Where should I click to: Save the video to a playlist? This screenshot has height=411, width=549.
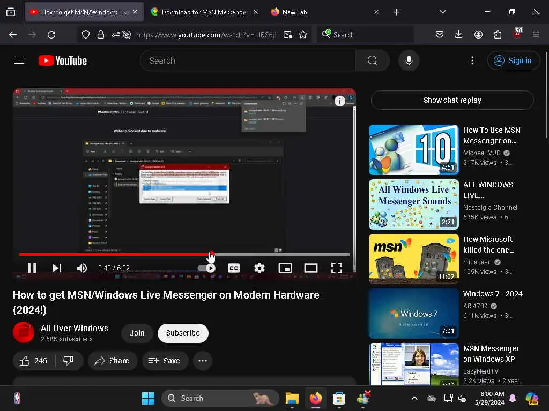tap(165, 361)
